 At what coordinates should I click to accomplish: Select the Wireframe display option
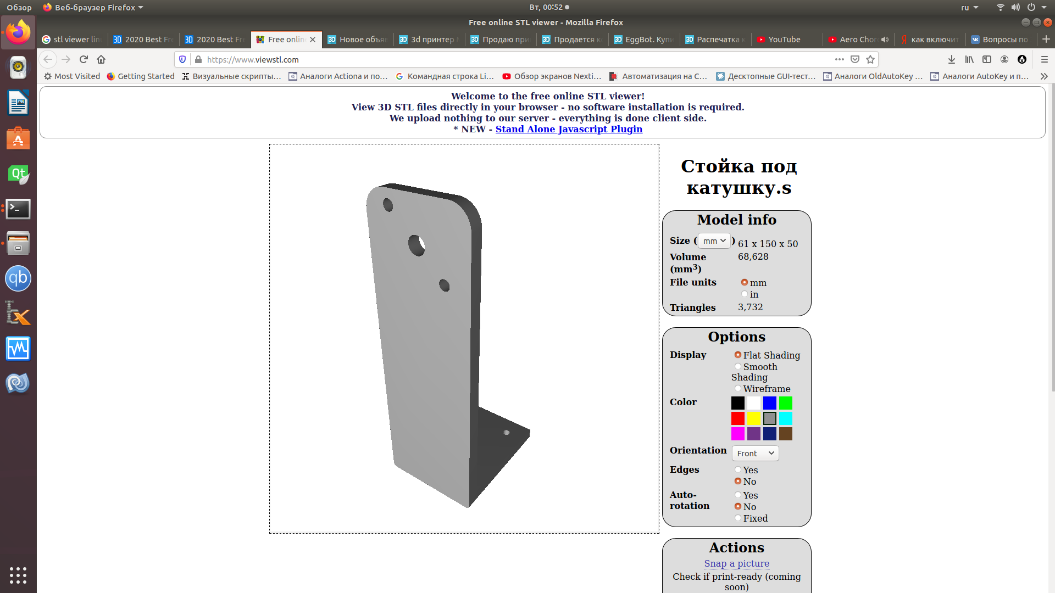(x=738, y=389)
